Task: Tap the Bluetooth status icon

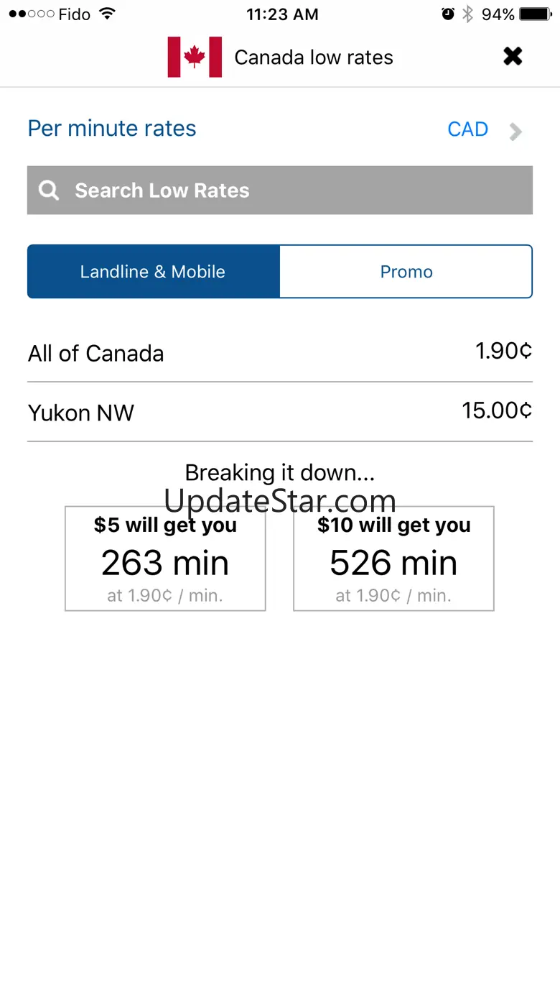Action: (467, 14)
